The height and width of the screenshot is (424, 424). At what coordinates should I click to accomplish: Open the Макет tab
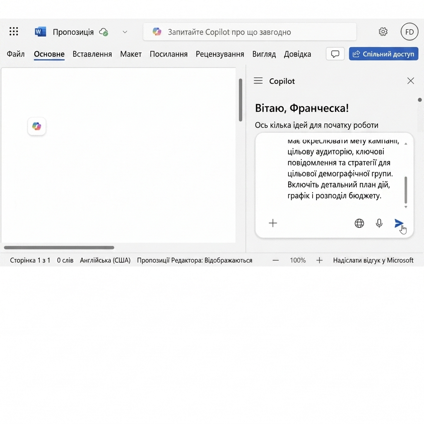point(131,54)
